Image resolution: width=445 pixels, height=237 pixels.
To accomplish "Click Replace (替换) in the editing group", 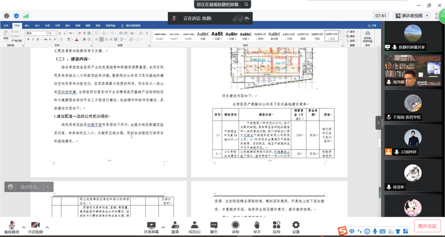I will (x=351, y=36).
